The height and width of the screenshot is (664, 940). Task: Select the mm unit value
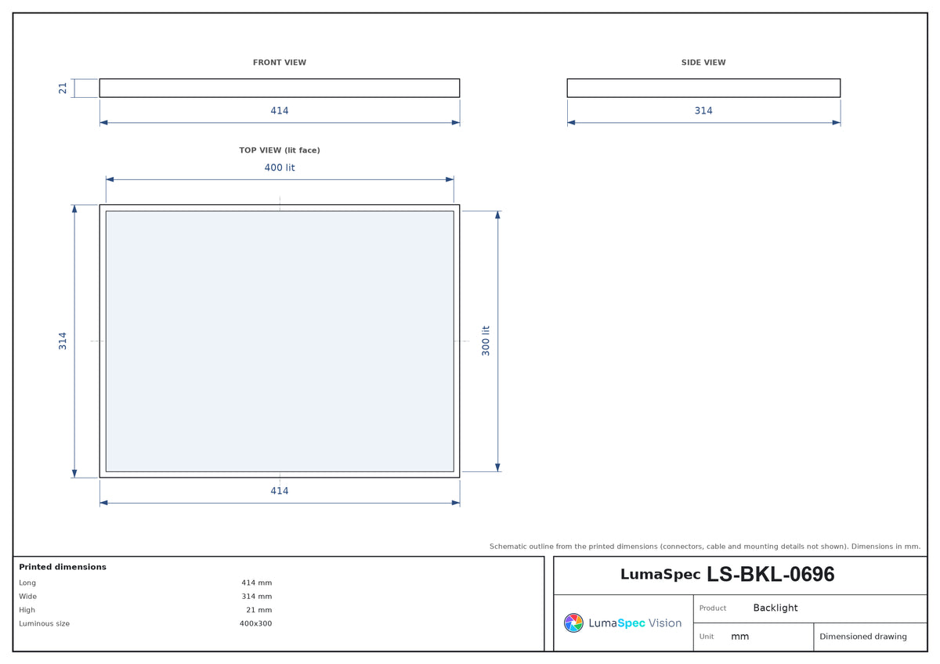[739, 637]
